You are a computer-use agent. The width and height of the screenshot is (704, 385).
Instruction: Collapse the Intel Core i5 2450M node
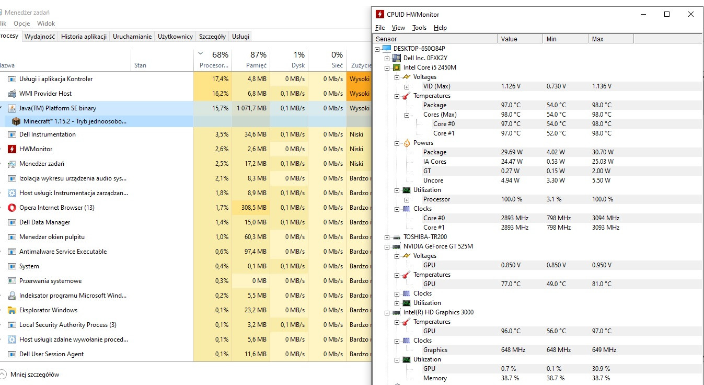(387, 67)
